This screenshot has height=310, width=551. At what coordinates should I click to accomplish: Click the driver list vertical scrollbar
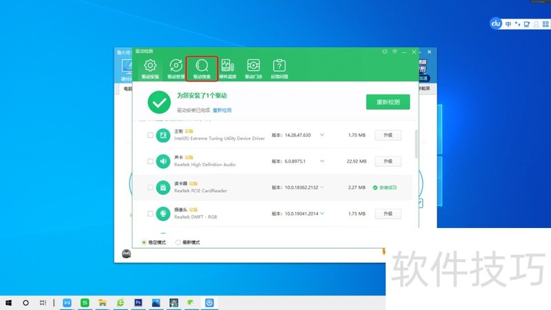tap(417, 144)
